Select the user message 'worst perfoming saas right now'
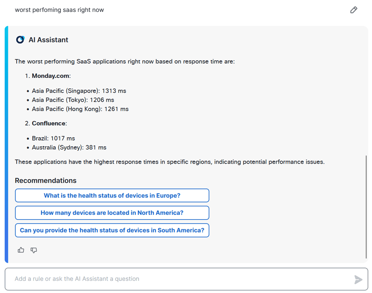 point(59,10)
